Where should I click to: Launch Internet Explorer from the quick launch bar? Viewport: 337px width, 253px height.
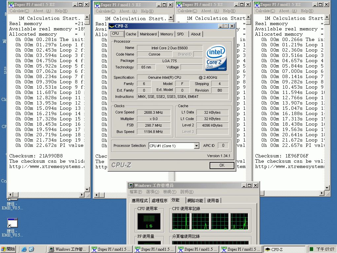click(x=24, y=249)
